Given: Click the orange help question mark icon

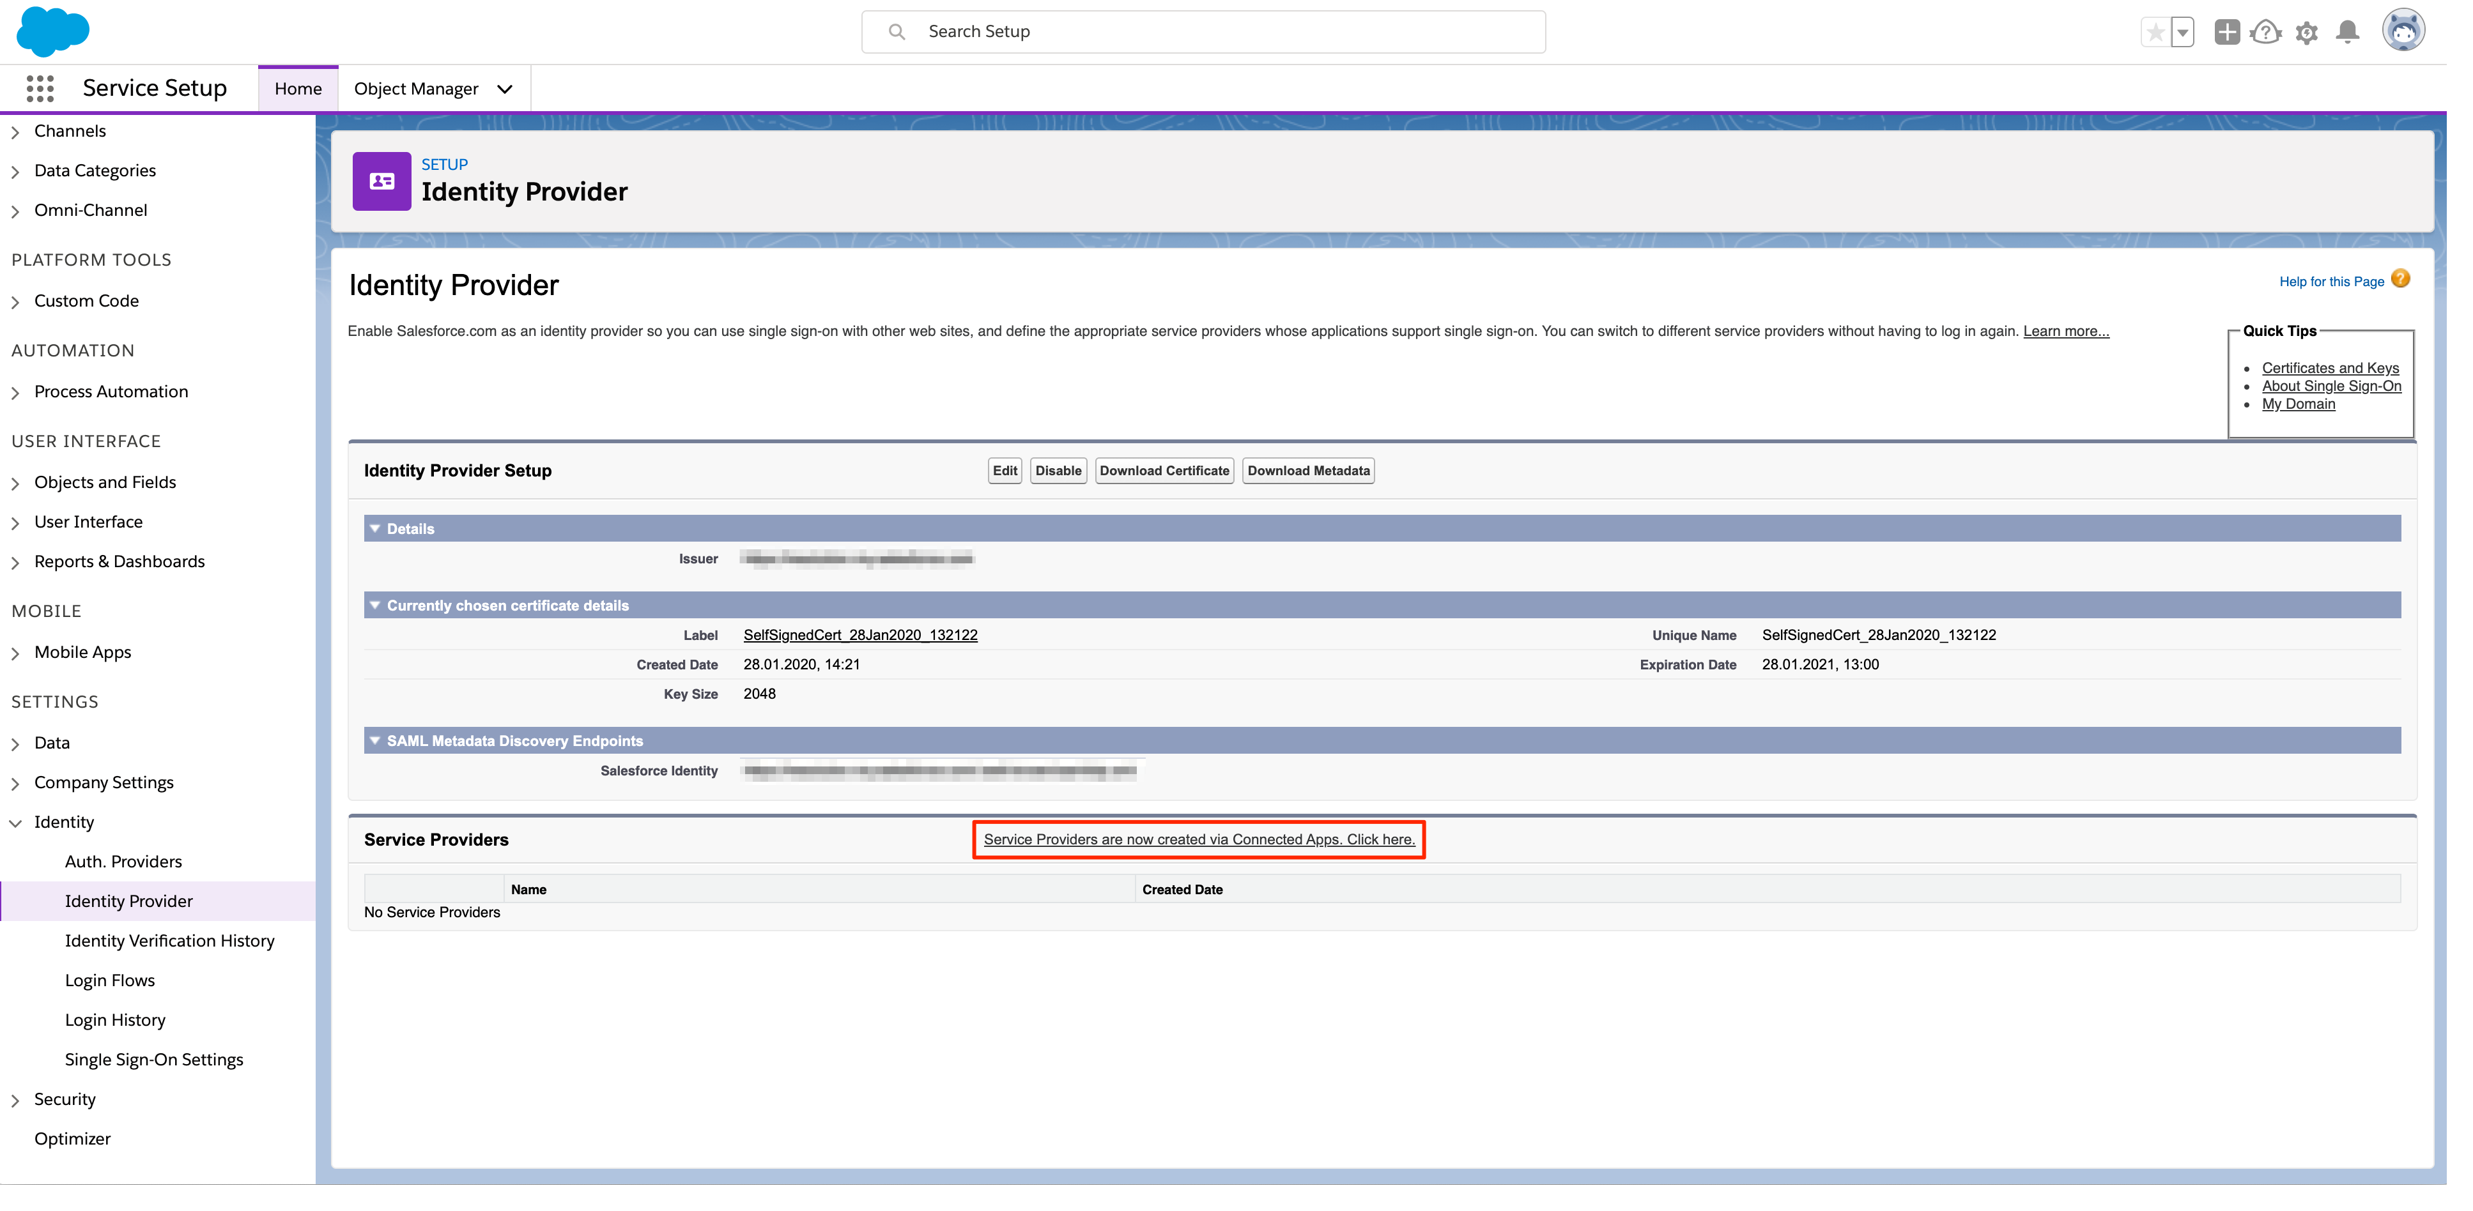Looking at the screenshot, I should pos(2401,279).
